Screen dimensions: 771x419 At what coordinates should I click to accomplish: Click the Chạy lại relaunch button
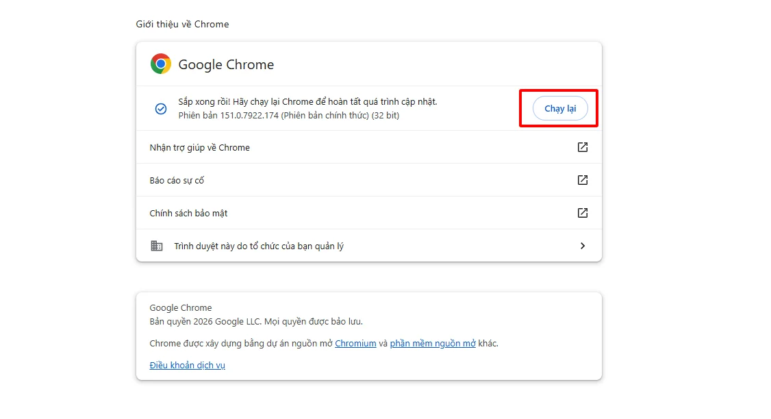(560, 109)
